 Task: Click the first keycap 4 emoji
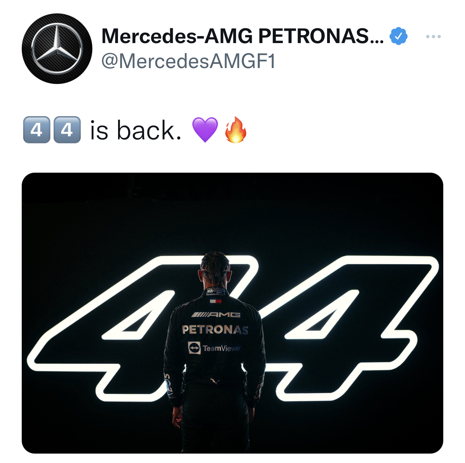click(x=37, y=130)
